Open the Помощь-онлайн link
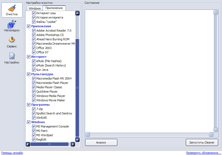The height and width of the screenshot is (155, 222). coord(12,153)
